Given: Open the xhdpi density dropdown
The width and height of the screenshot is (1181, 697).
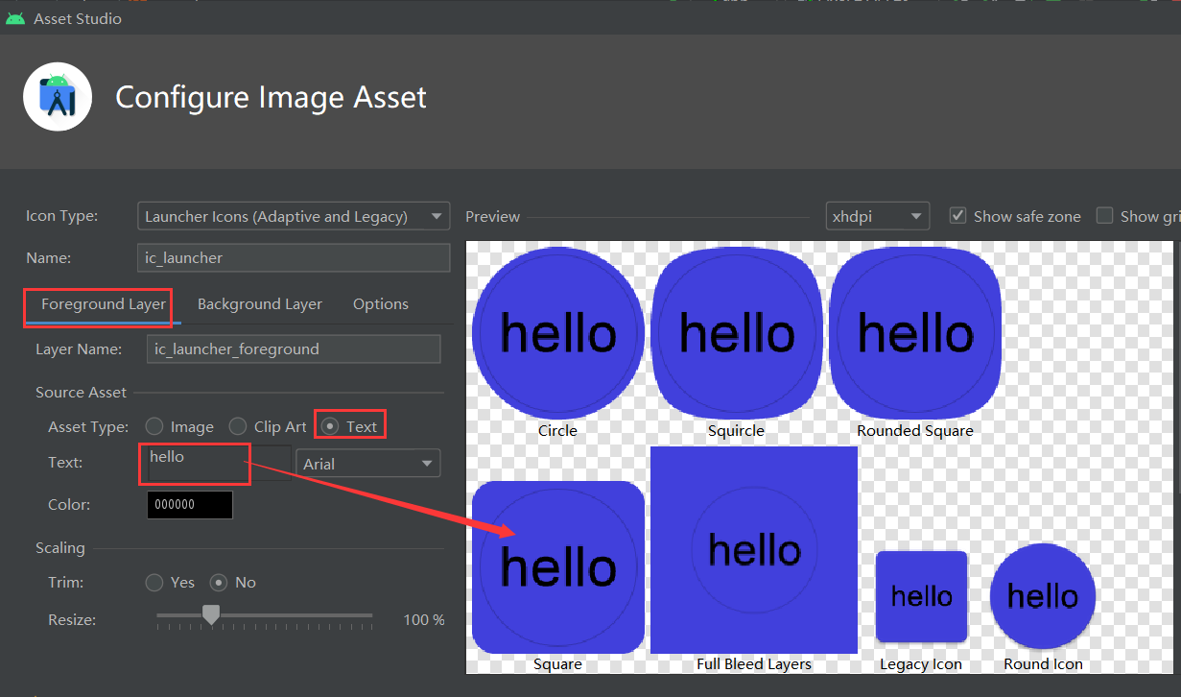Looking at the screenshot, I should 878,216.
